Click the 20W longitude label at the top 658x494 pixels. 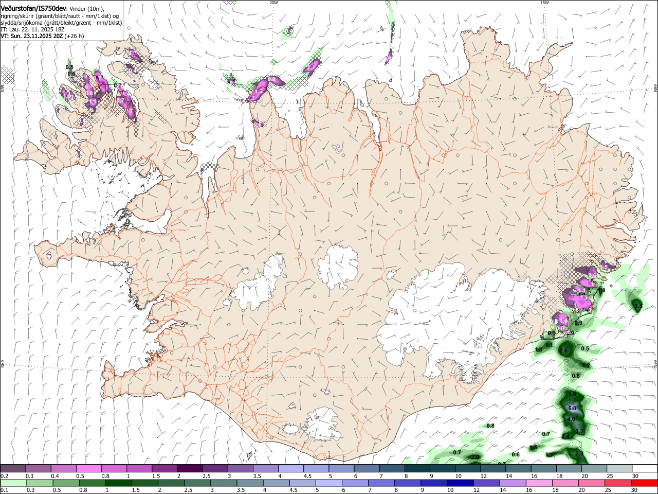coord(273,3)
